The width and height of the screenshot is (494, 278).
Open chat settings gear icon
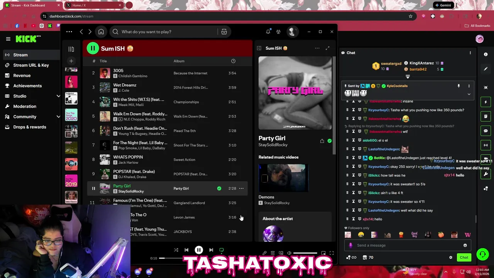click(450, 258)
